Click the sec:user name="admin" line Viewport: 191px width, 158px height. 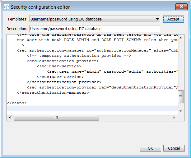[x=109, y=71]
